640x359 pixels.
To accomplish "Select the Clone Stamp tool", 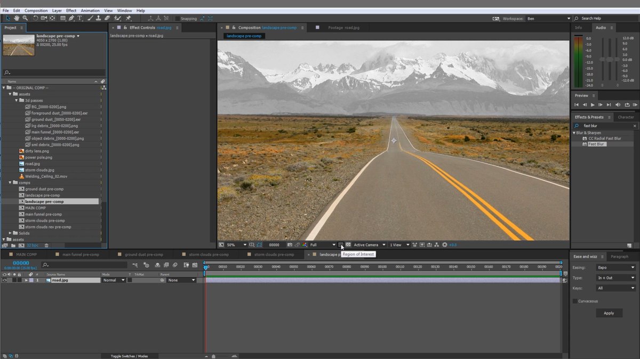I will 98,18.
